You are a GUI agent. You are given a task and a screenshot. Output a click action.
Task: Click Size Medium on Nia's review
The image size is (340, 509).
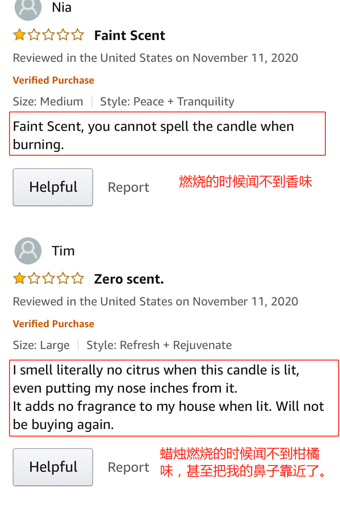(x=48, y=101)
